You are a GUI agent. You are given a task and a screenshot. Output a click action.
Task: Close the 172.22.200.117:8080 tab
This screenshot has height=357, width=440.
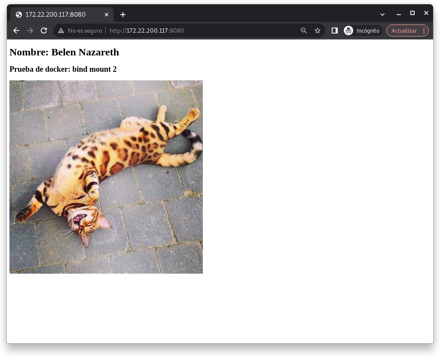click(x=107, y=15)
